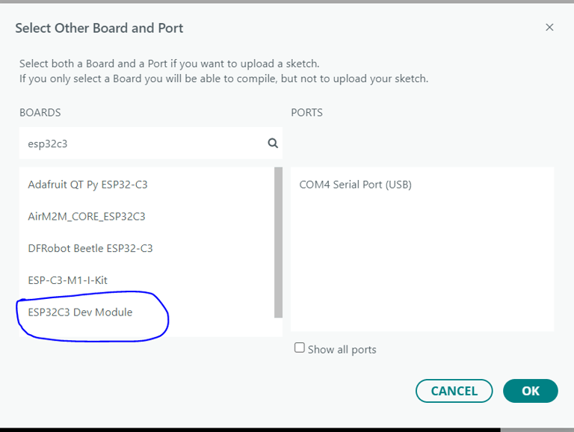Select ESP32C3 Dev Module board
The image size is (574, 432).
coord(80,312)
